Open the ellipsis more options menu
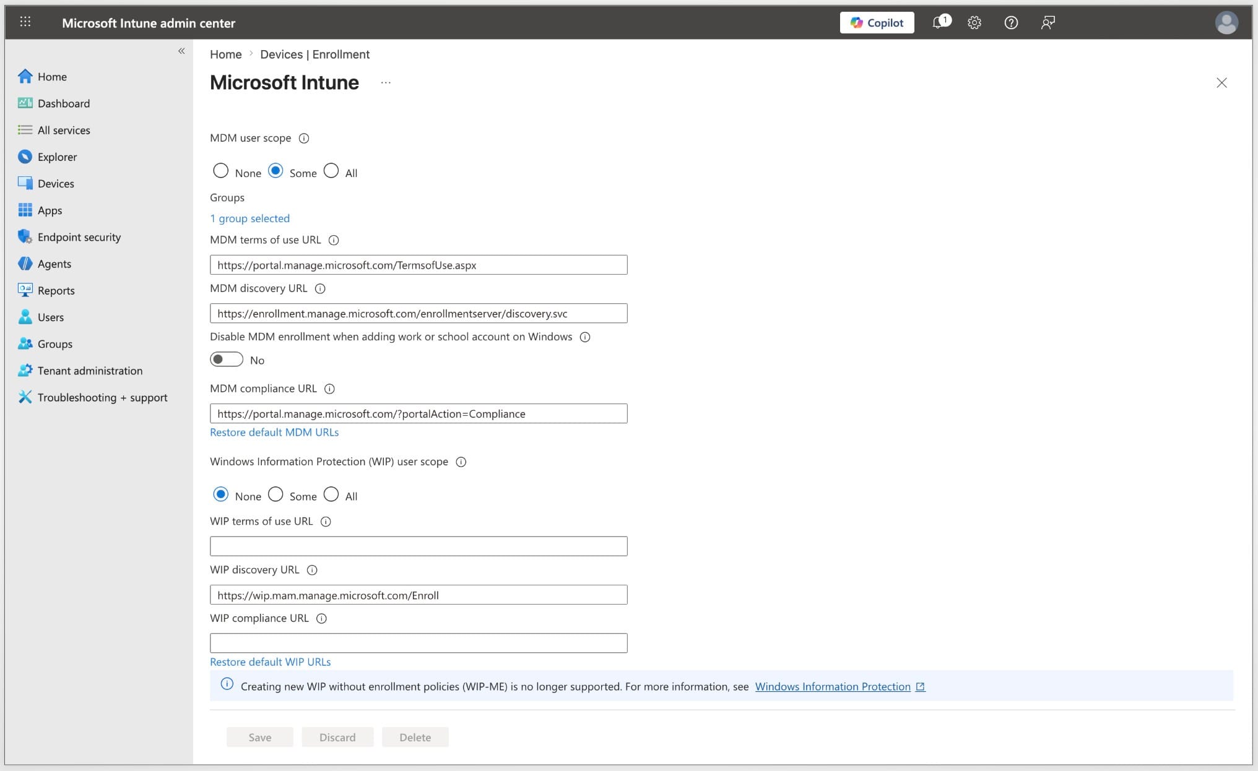The image size is (1258, 771). point(386,82)
